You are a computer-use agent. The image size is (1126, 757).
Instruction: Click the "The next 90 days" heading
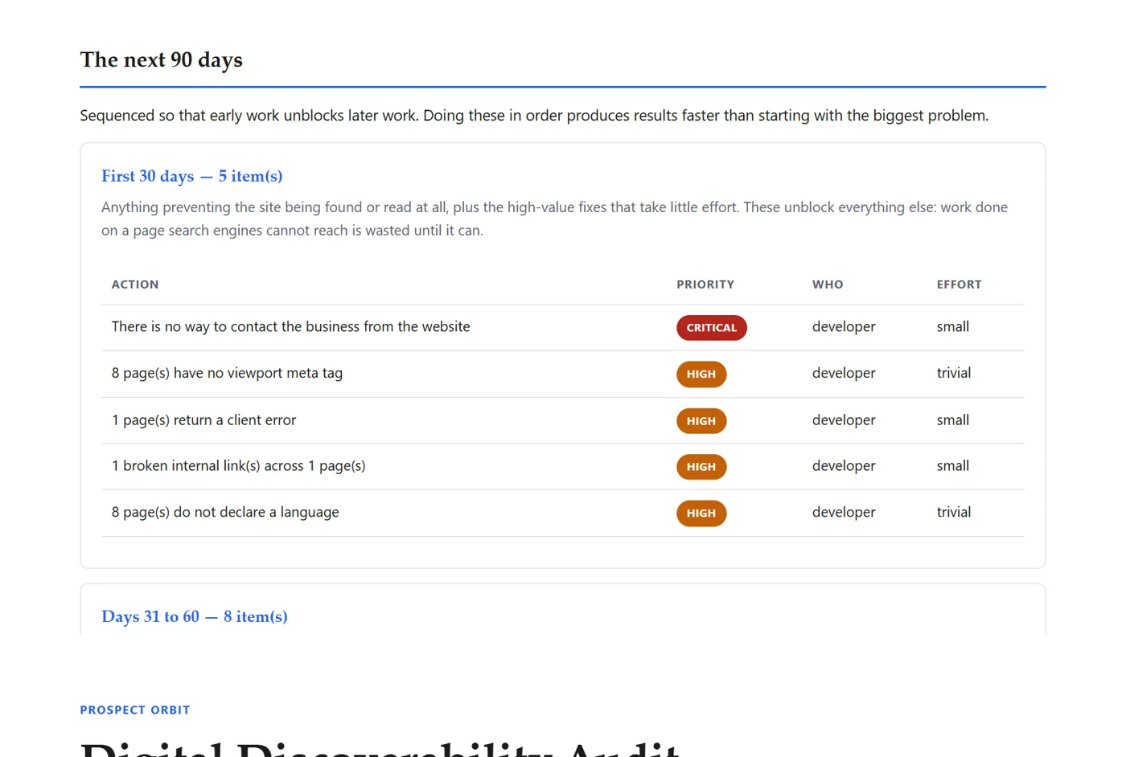pyautogui.click(x=162, y=60)
